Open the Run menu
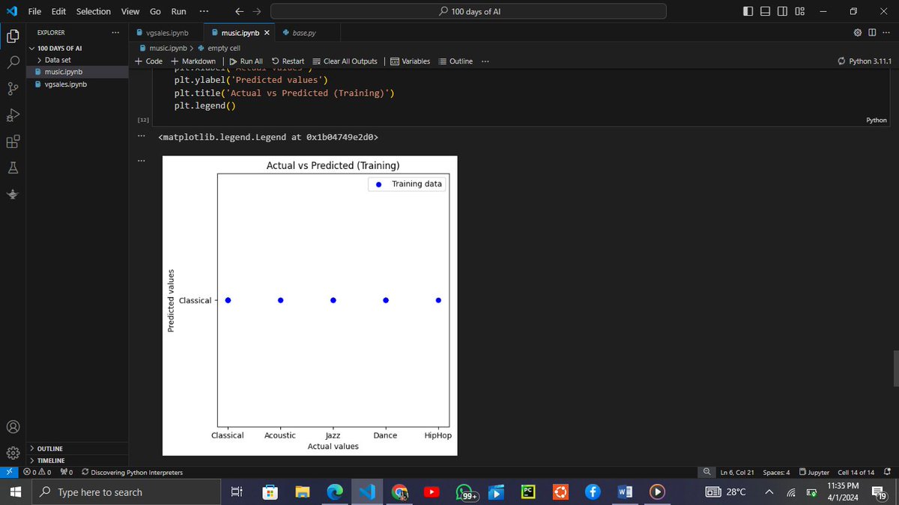 click(178, 11)
